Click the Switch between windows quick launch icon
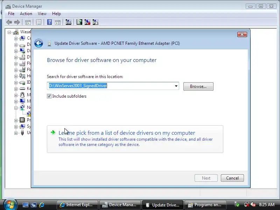The image size is (280, 210). pyautogui.click(x=34, y=205)
